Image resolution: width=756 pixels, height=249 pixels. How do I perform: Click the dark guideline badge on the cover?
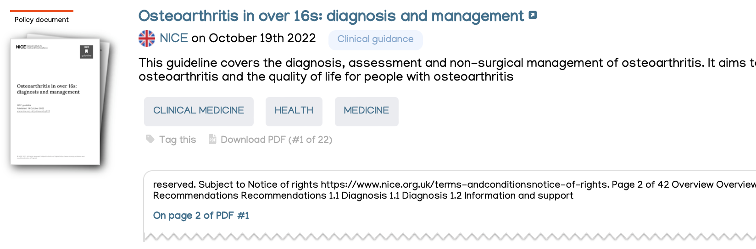[x=86, y=51]
